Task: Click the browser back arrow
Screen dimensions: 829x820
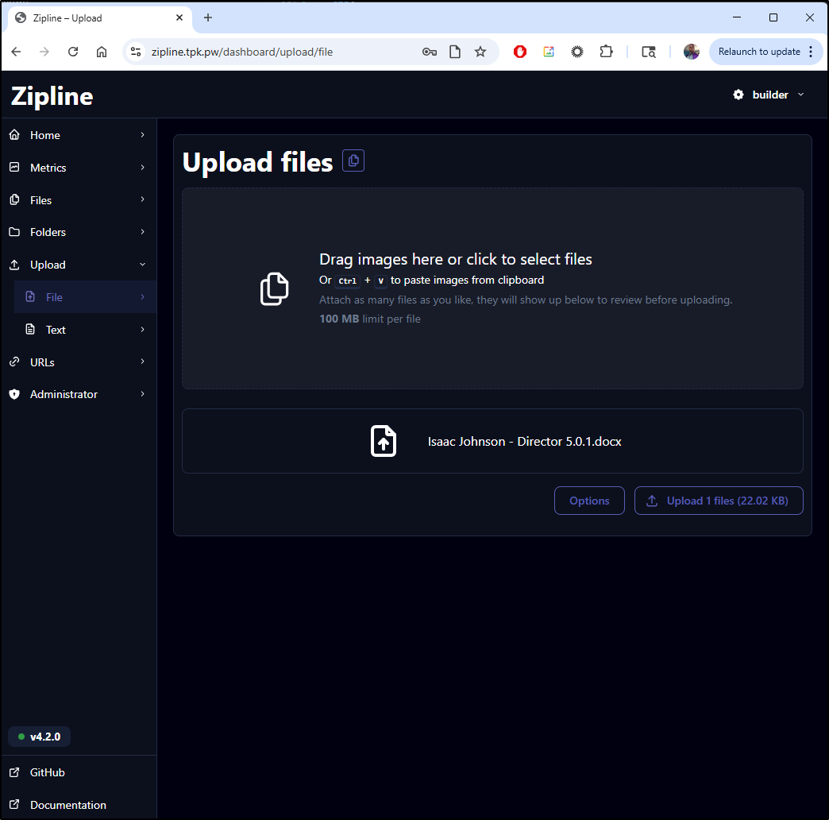Action: pyautogui.click(x=17, y=52)
